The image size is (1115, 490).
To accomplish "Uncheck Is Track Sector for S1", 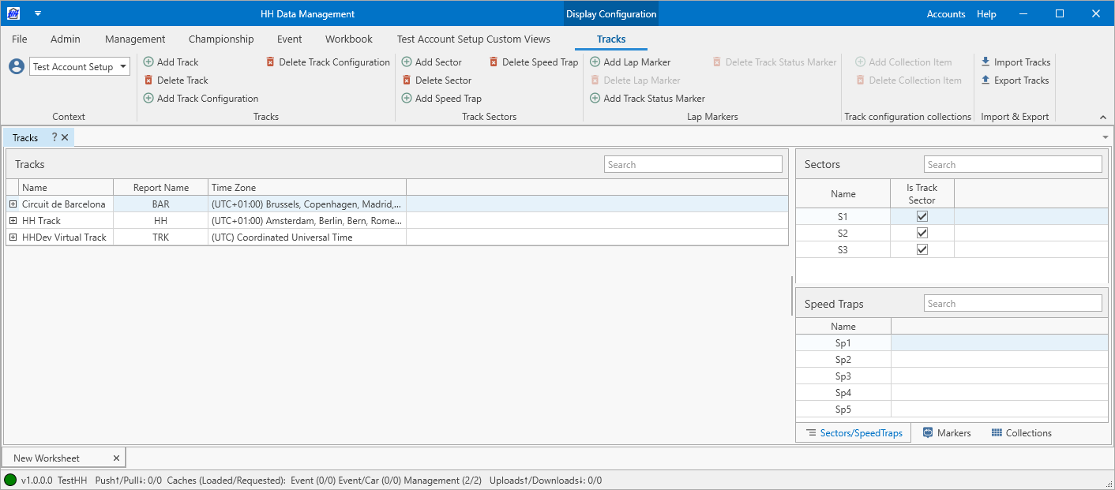I will [x=922, y=216].
